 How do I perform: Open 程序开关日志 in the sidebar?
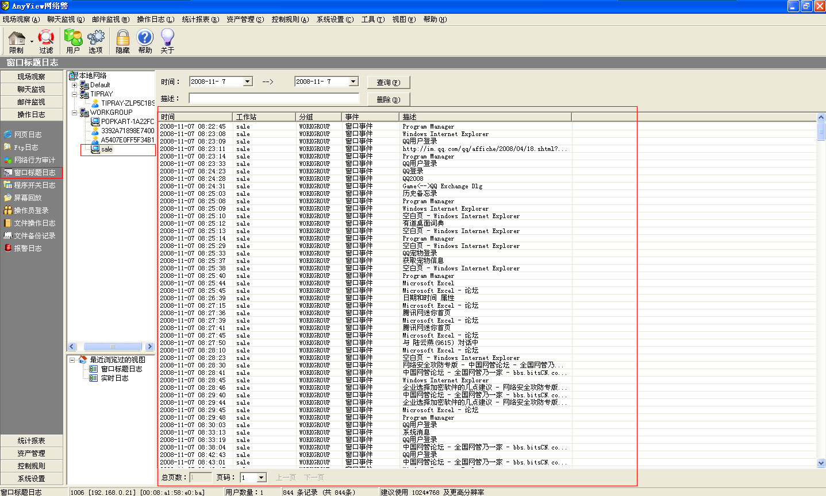(x=30, y=185)
